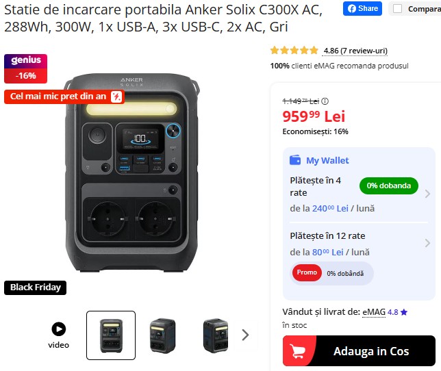Click the shopping cart icon
441x371 pixels.
(298, 351)
